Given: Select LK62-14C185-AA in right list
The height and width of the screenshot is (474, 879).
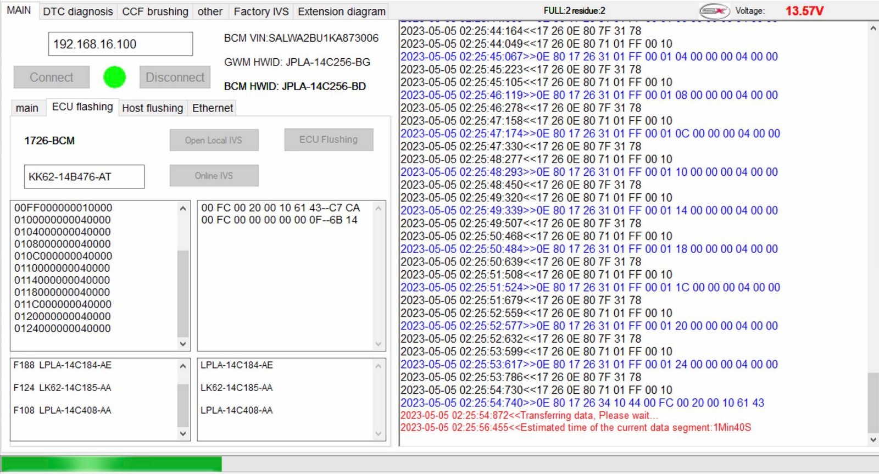Looking at the screenshot, I should point(237,388).
